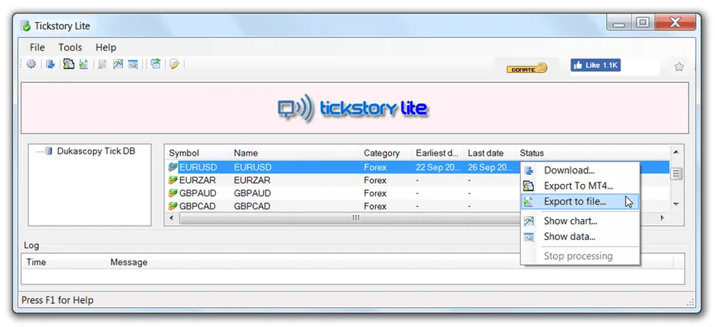Sort by the Earliest date column header
Image resolution: width=715 pixels, height=327 pixels.
(x=438, y=153)
